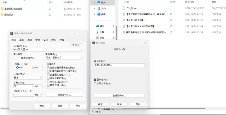Click the pinned 桌面 quick access icon
The height and width of the screenshot is (115, 226).
tap(97, 26)
